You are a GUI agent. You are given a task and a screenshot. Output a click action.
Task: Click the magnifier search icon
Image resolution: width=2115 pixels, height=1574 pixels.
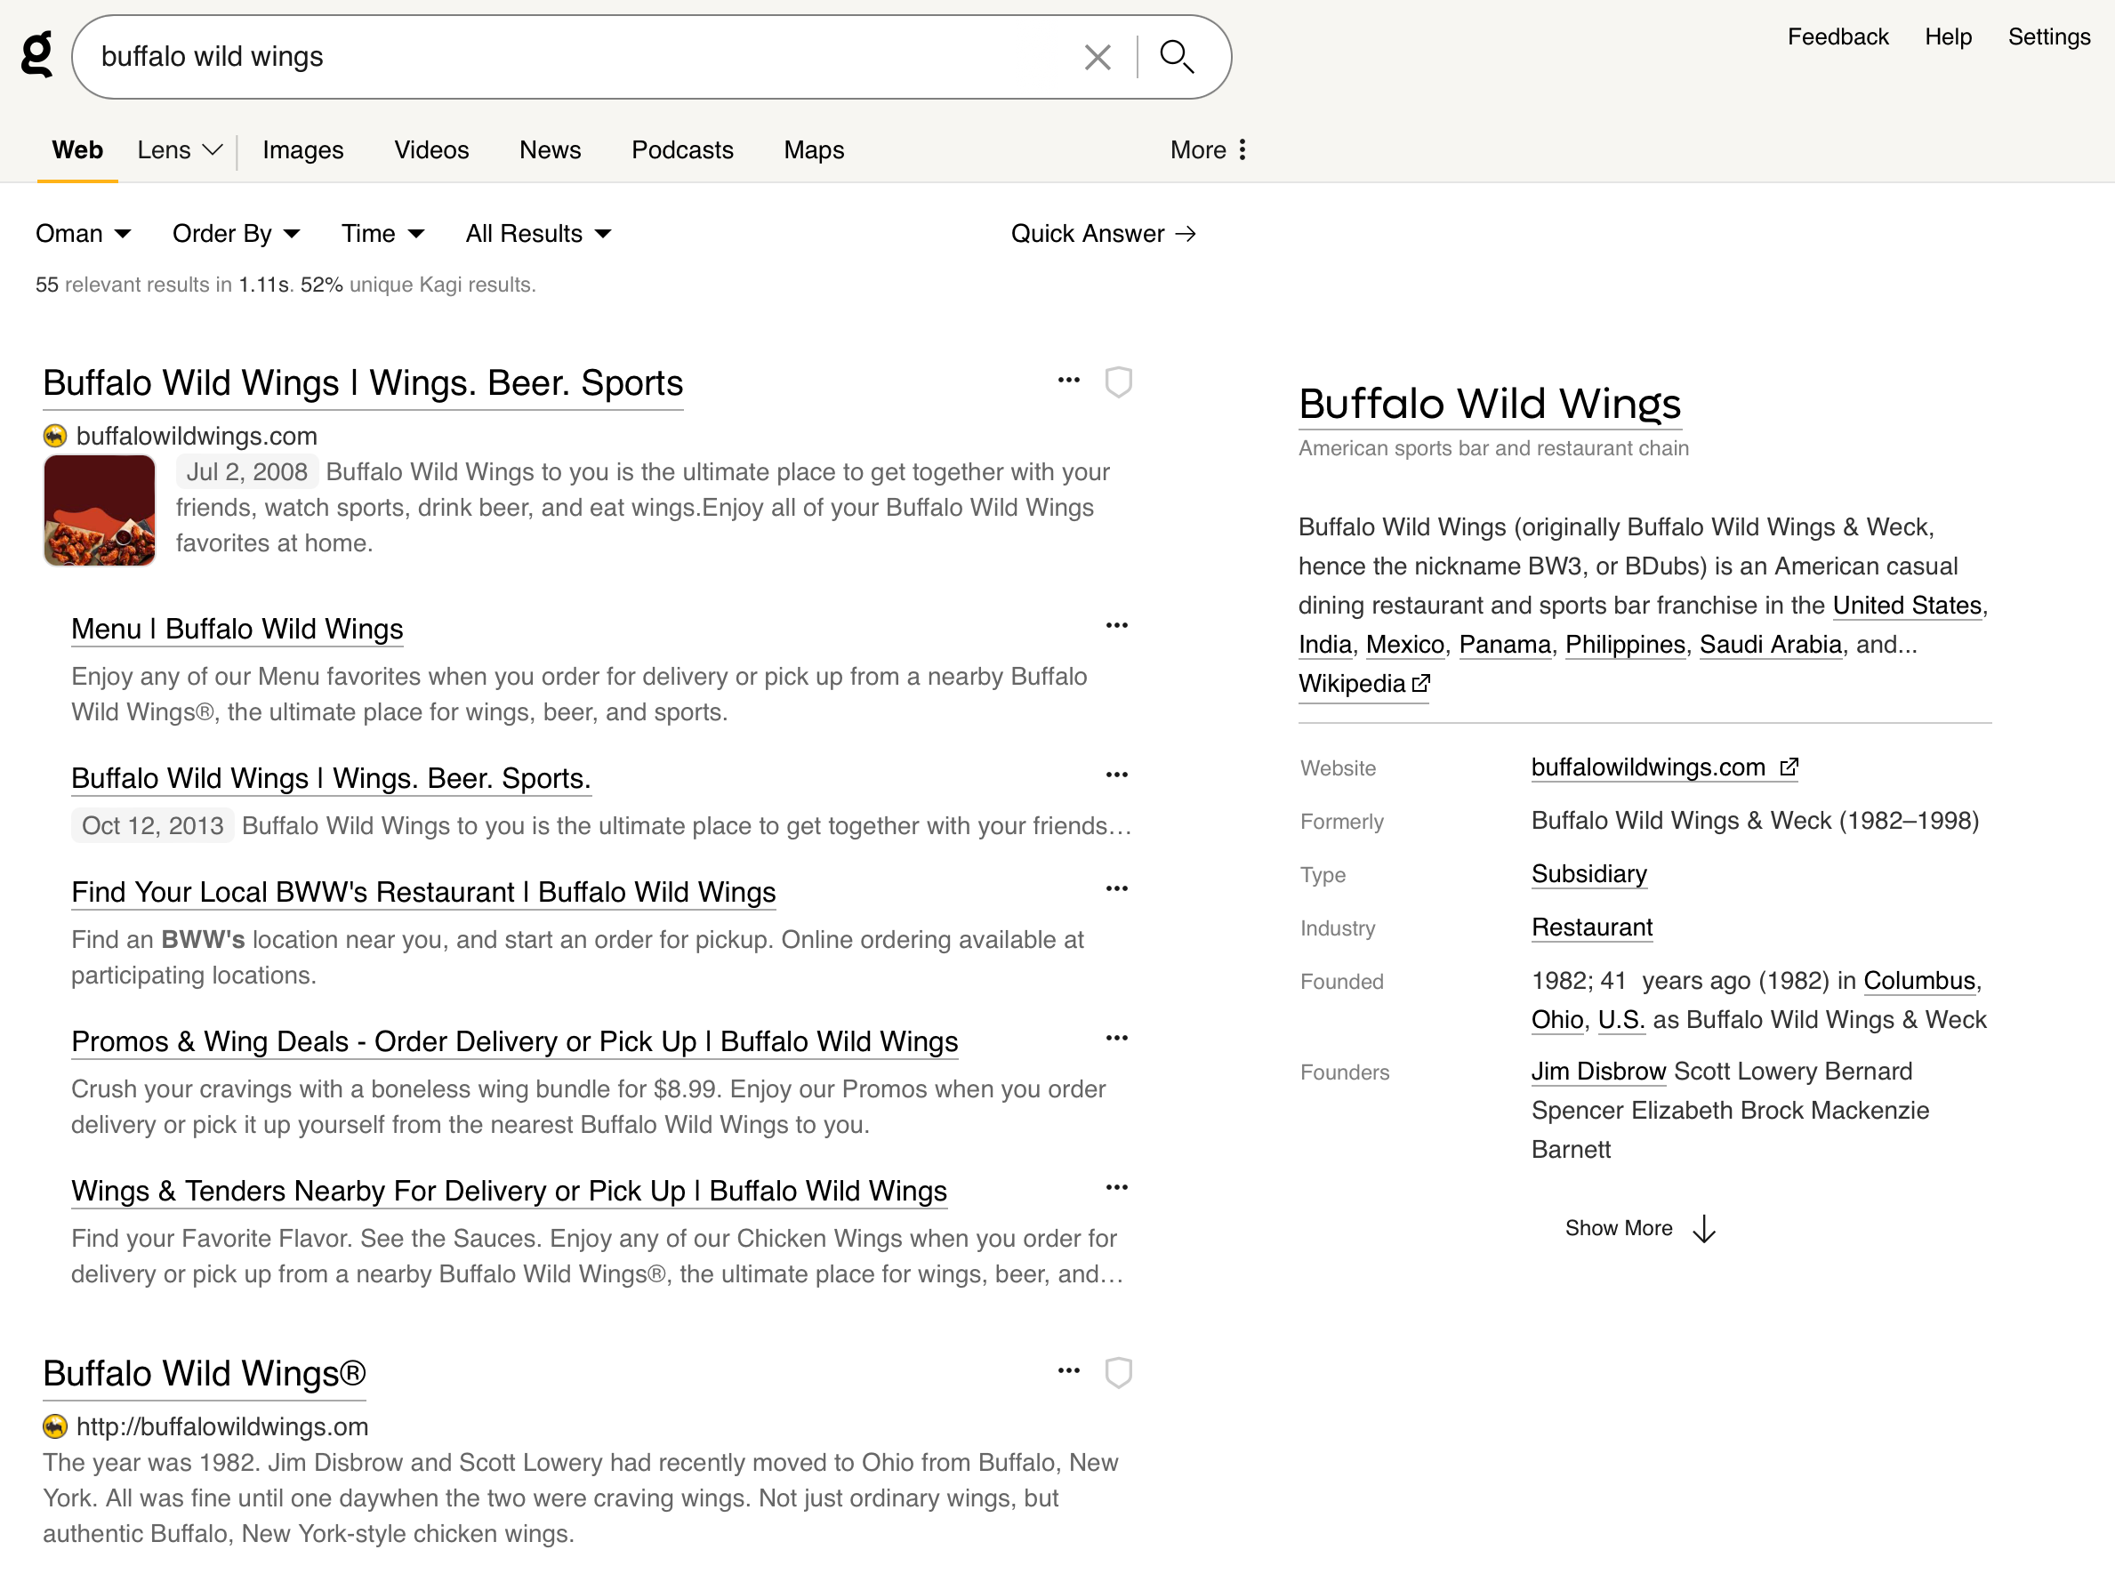[x=1177, y=57]
